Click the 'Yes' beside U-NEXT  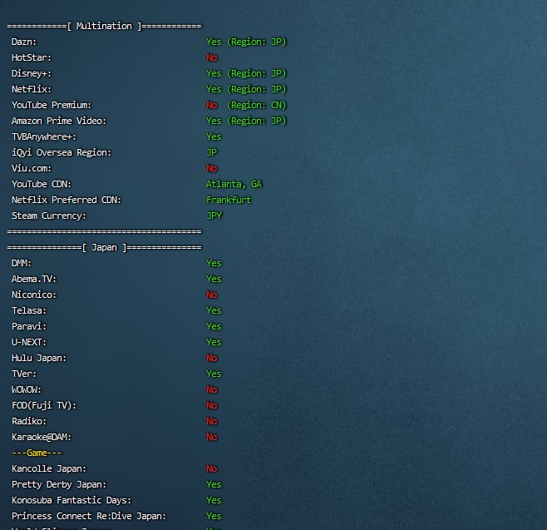tap(214, 342)
